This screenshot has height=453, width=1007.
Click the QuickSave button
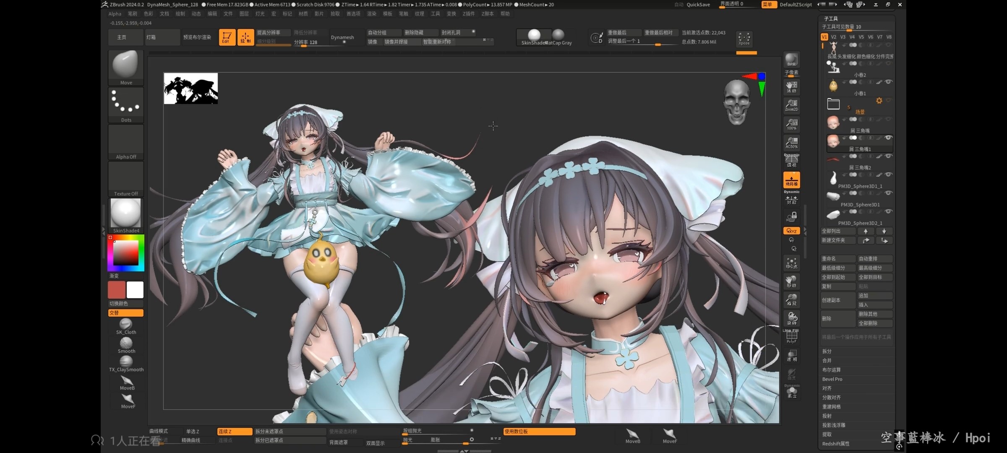[x=698, y=5]
